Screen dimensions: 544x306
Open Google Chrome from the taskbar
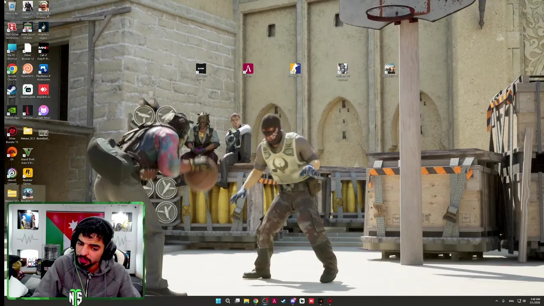coord(256,301)
